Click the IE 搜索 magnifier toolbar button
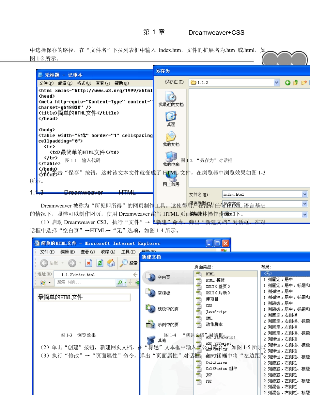Image resolution: width=310 pixels, height=395 pixels. coord(129,263)
